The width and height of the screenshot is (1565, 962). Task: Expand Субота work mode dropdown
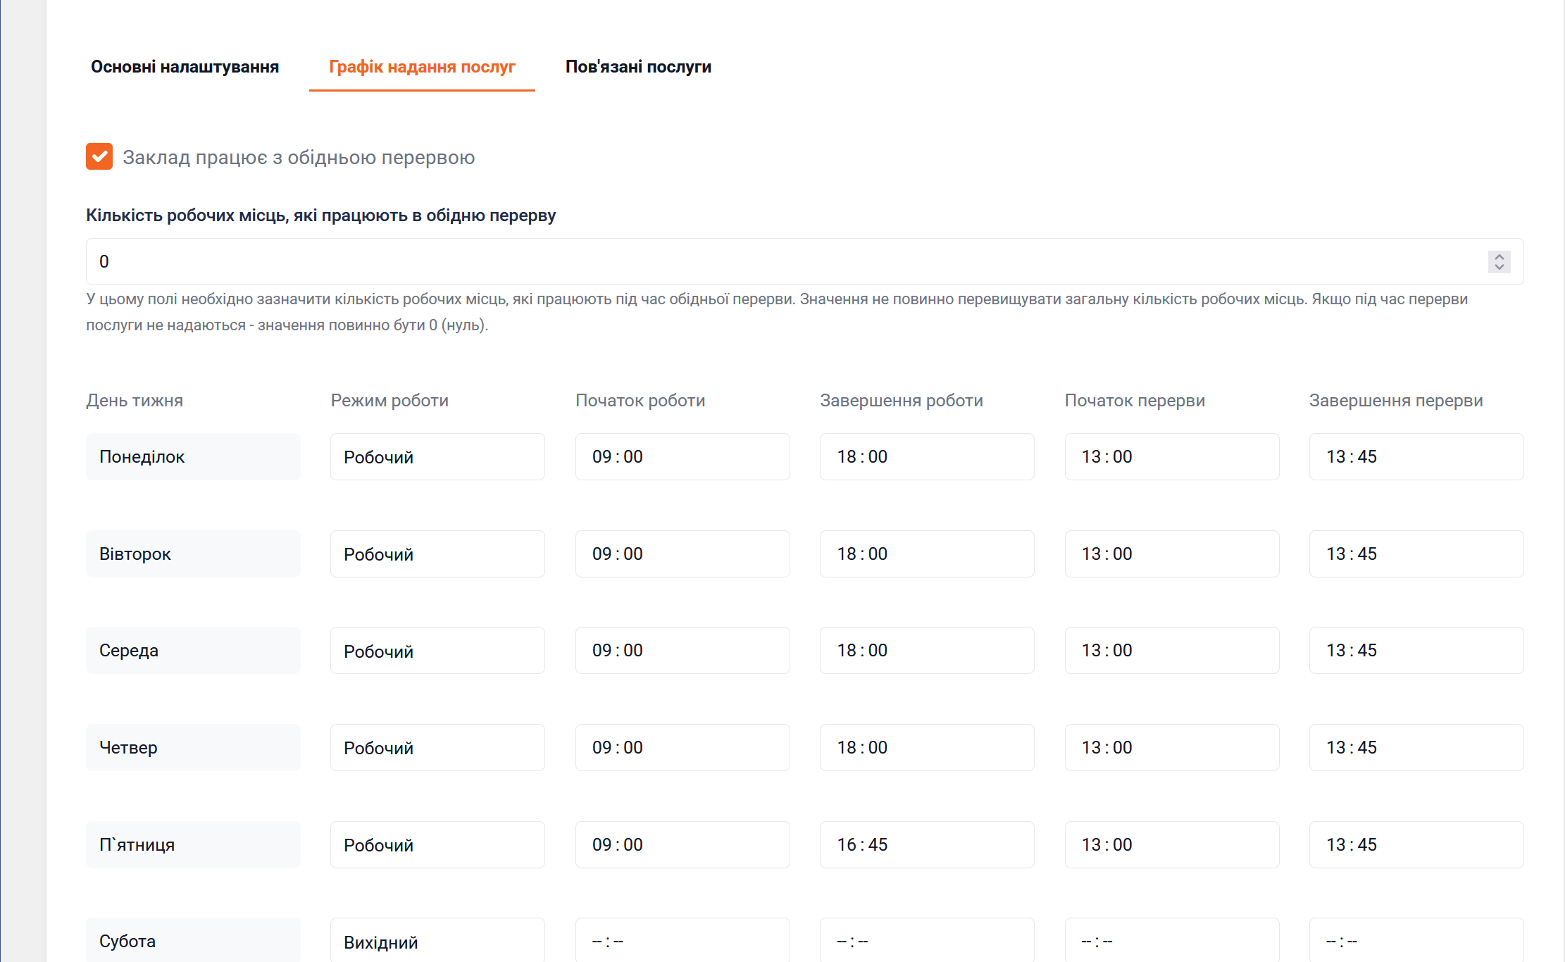coord(437,942)
